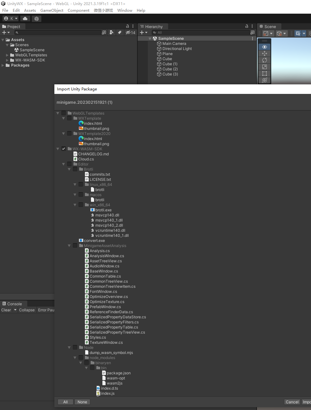Open Scene shading mode dropdown

pyautogui.click(x=268, y=33)
